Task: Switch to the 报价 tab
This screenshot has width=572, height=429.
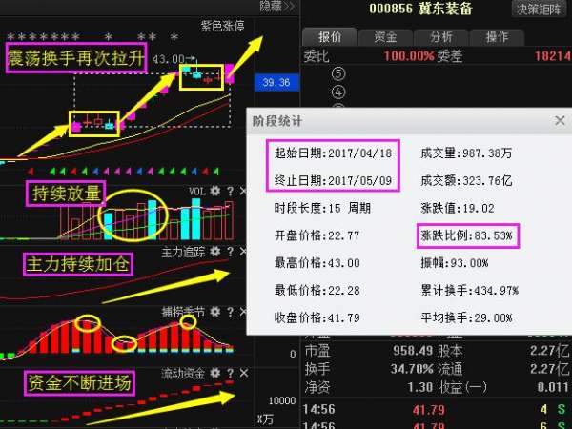Action: point(330,36)
